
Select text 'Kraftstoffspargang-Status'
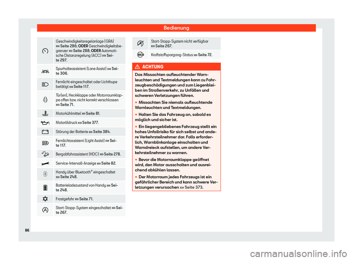pos(172,55)
